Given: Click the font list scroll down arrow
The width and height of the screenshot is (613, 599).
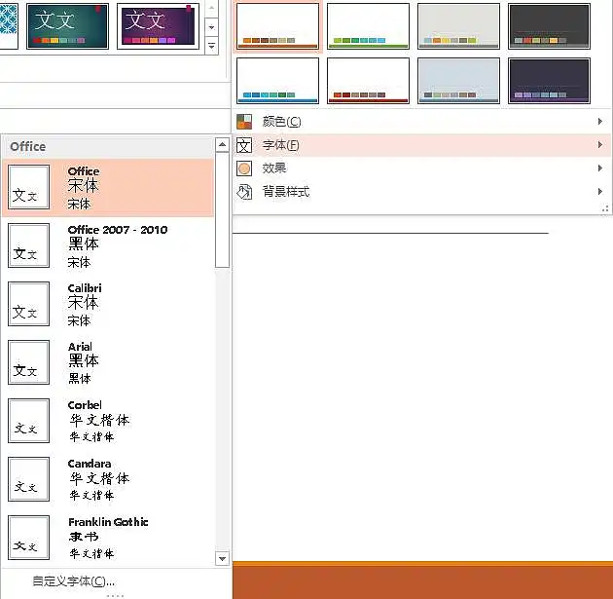Looking at the screenshot, I should 222,559.
